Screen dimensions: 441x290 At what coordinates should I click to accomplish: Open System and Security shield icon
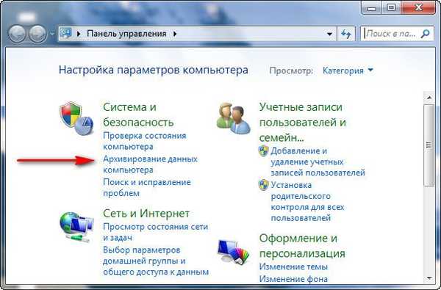click(76, 119)
